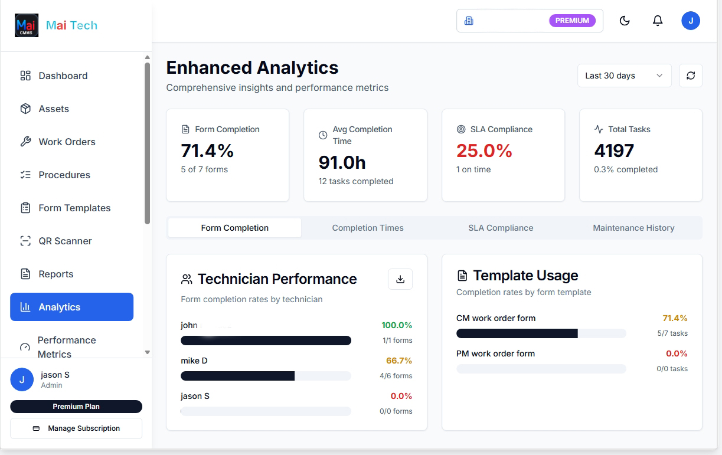Image resolution: width=722 pixels, height=455 pixels.
Task: Open the notifications bell
Action: pos(658,20)
